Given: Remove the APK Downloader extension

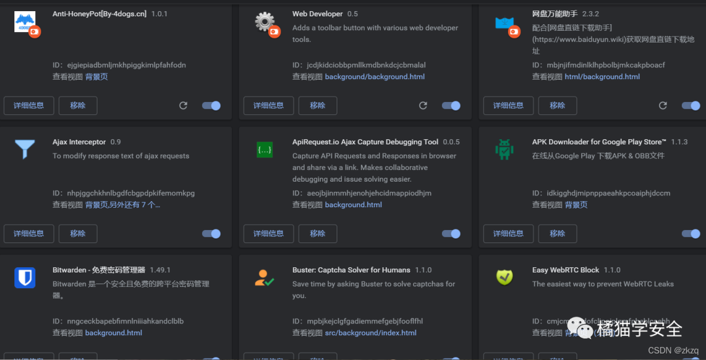Looking at the screenshot, I should point(558,233).
